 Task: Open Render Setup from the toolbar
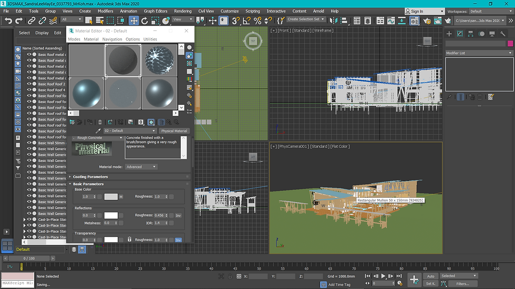click(x=427, y=20)
